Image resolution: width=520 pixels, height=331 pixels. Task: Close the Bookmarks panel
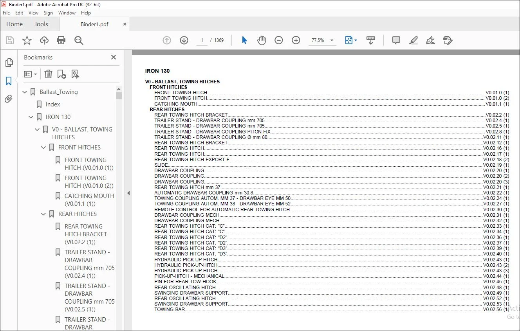click(114, 57)
